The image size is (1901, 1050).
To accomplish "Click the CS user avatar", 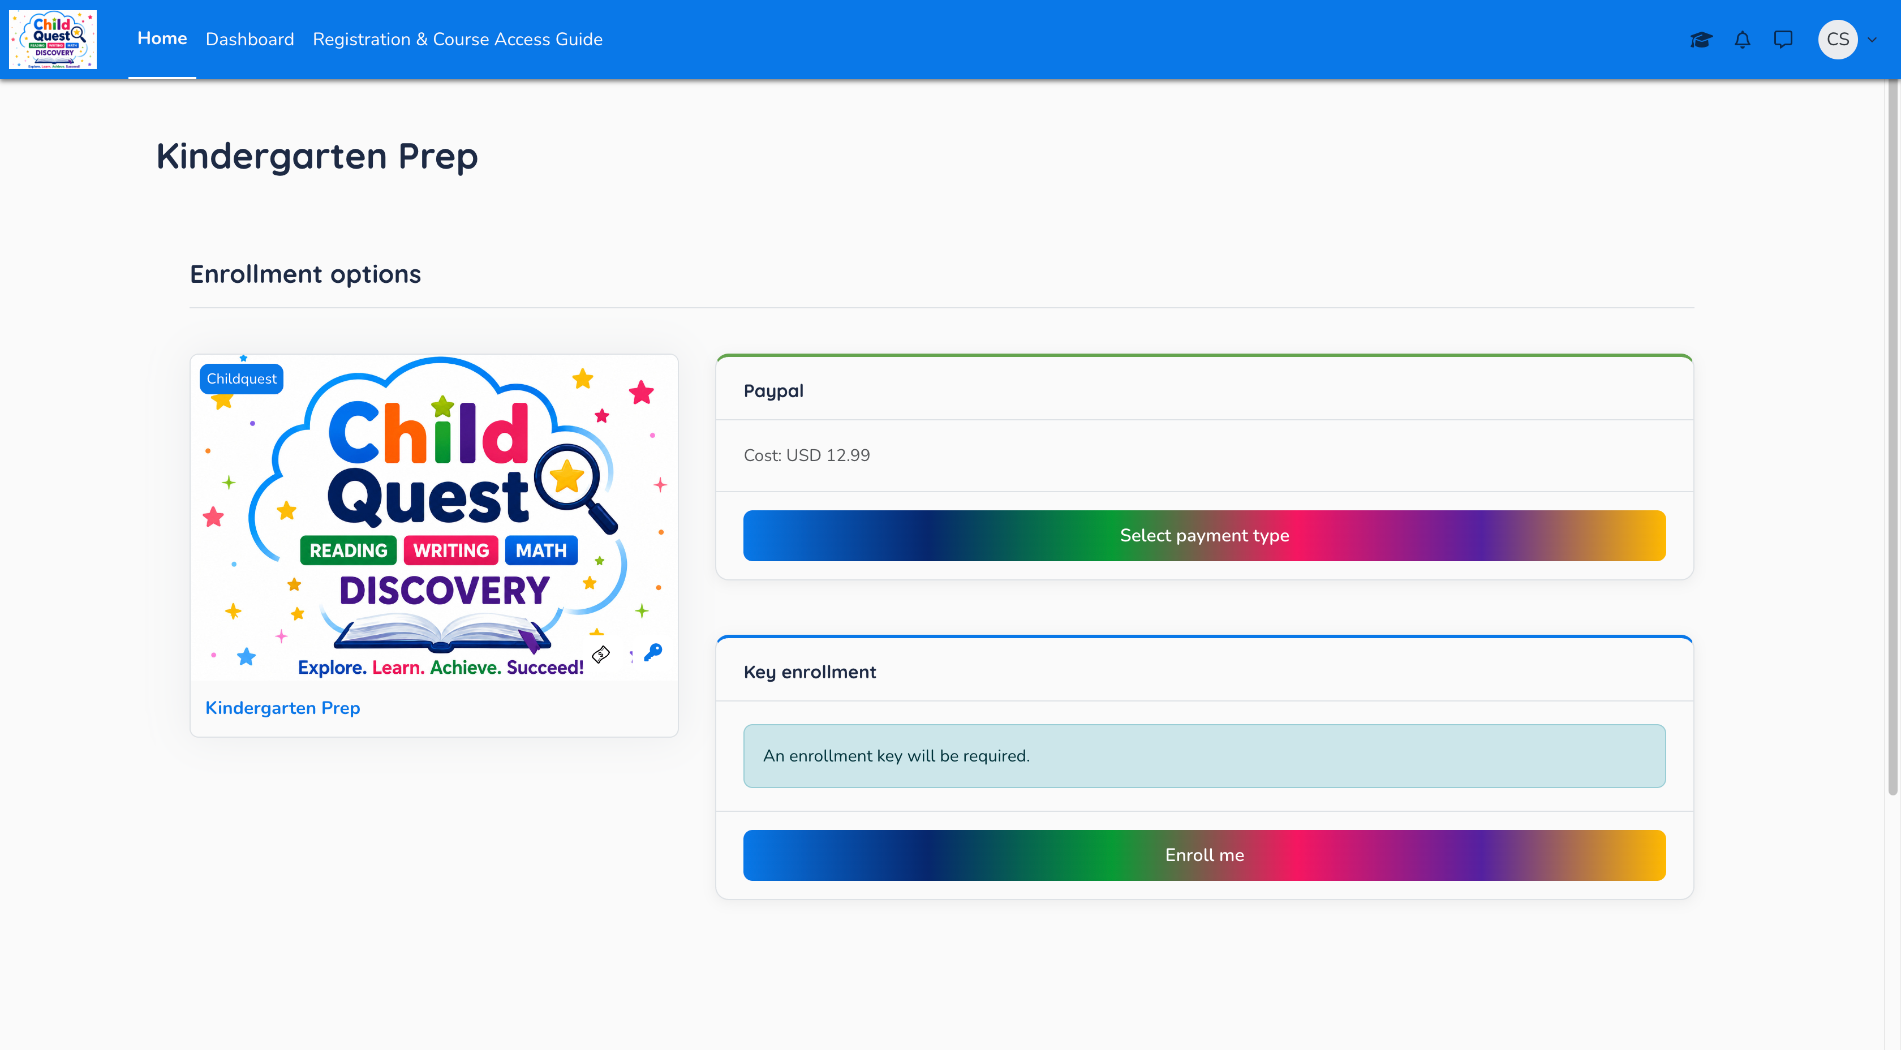I will click(1838, 39).
